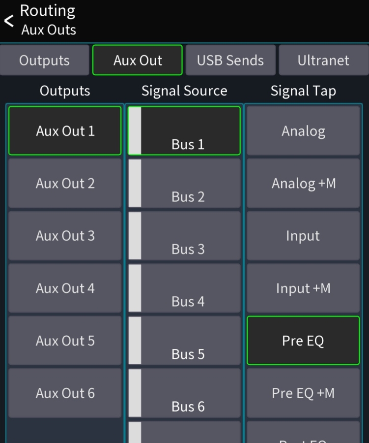Select Aux Out 4 output
369x443 pixels.
tap(65, 288)
